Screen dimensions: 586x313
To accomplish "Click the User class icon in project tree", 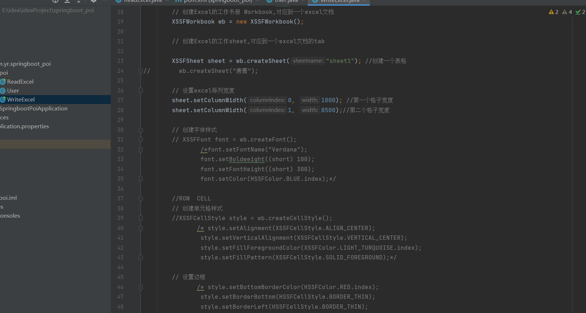I will coord(3,90).
